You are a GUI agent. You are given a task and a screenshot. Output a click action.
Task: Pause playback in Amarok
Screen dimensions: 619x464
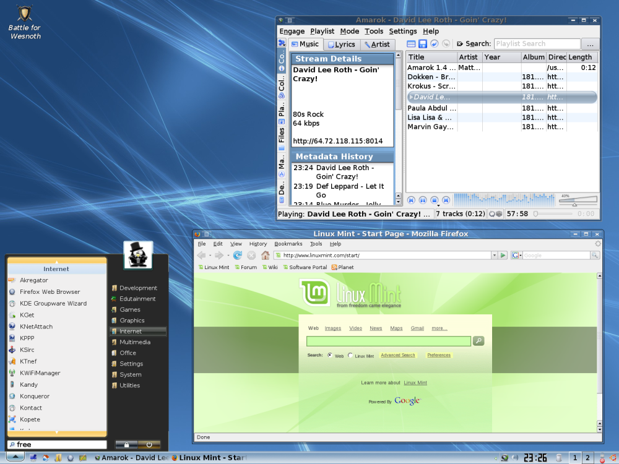click(422, 200)
